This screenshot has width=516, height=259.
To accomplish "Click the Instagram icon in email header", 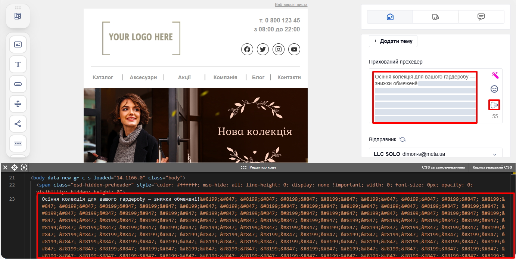I will [279, 49].
